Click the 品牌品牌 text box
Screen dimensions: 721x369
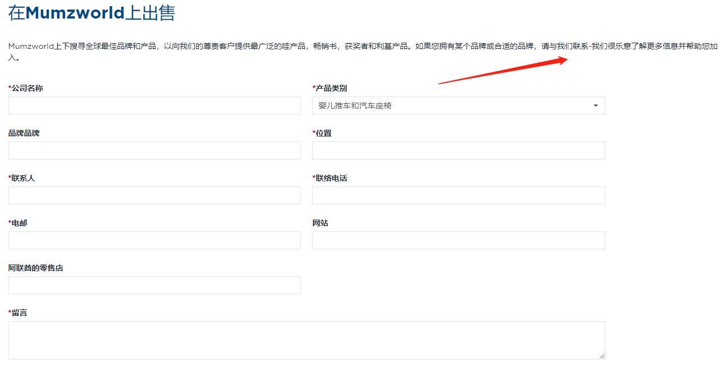click(x=154, y=150)
